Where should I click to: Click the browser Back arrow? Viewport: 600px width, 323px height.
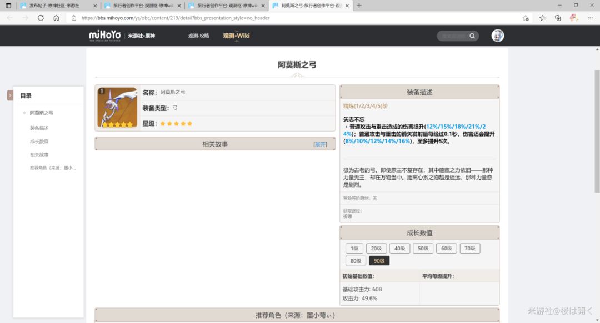tap(9, 18)
